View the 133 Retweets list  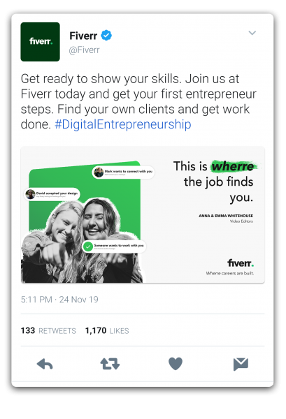click(48, 330)
